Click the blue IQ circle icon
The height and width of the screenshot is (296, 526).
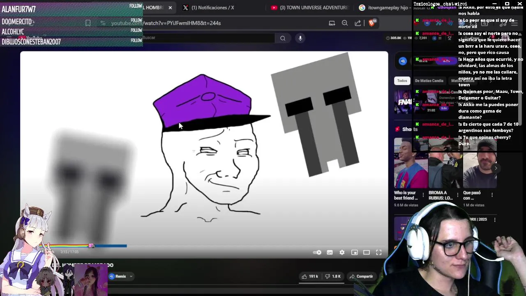pyautogui.click(x=403, y=61)
